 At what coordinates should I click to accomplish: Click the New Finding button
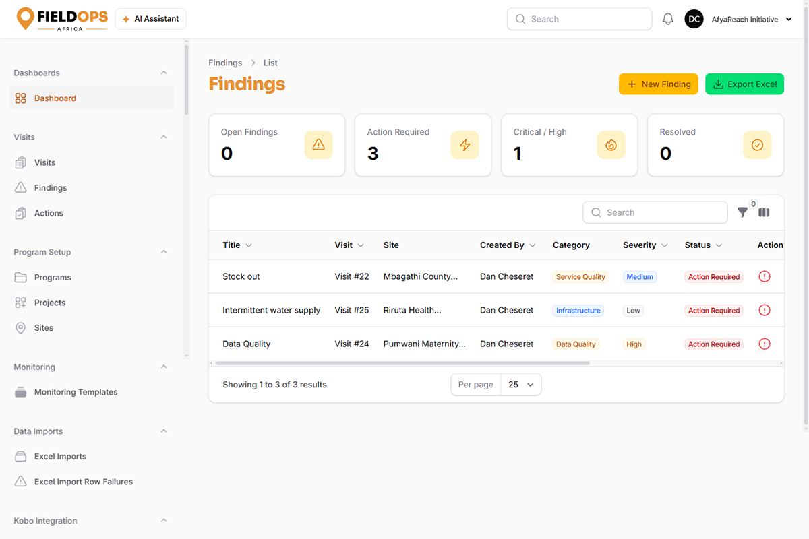659,84
